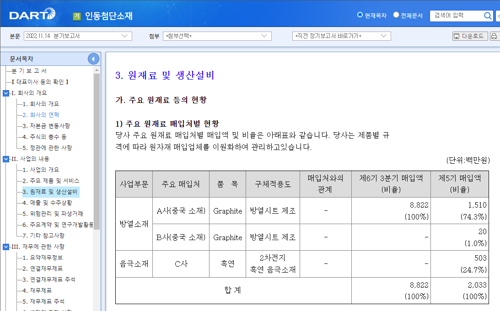
Task: Collapse the 문서목차 panel arrow
Action: tap(93, 59)
